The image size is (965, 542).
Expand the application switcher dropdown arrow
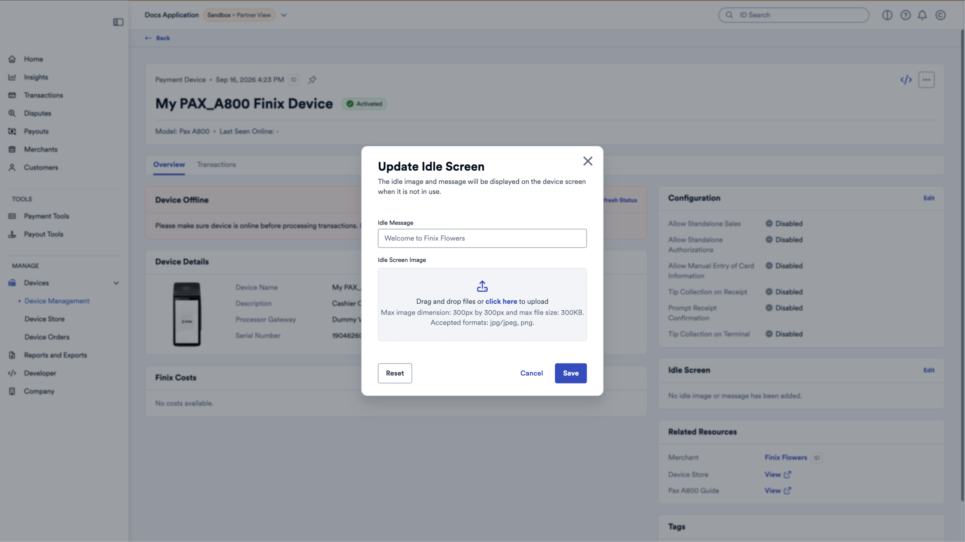pos(283,15)
